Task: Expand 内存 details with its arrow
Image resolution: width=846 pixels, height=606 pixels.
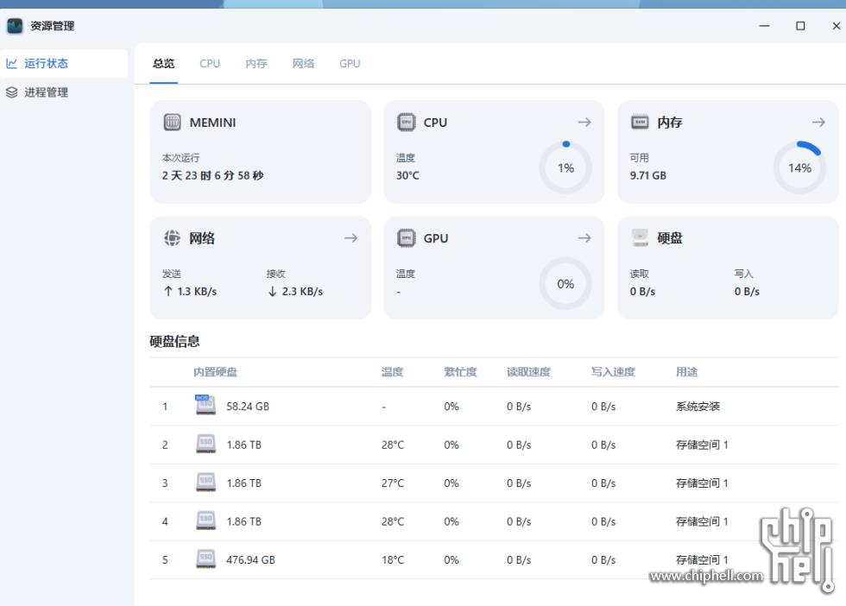Action: pos(818,122)
